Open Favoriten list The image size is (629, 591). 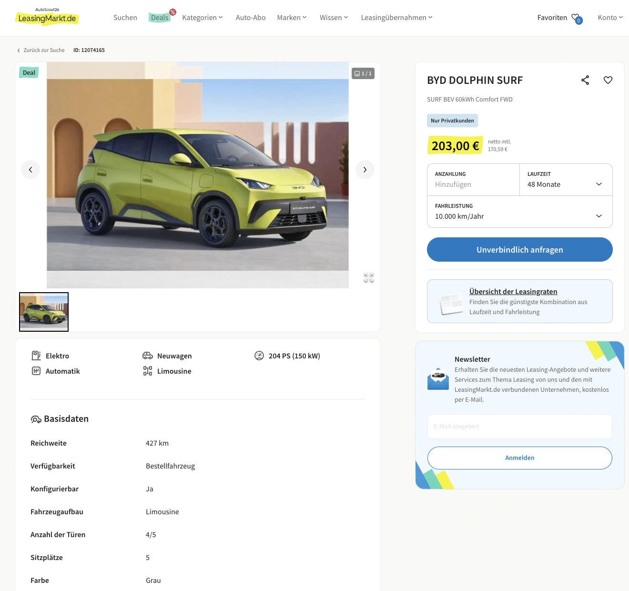pyautogui.click(x=552, y=18)
